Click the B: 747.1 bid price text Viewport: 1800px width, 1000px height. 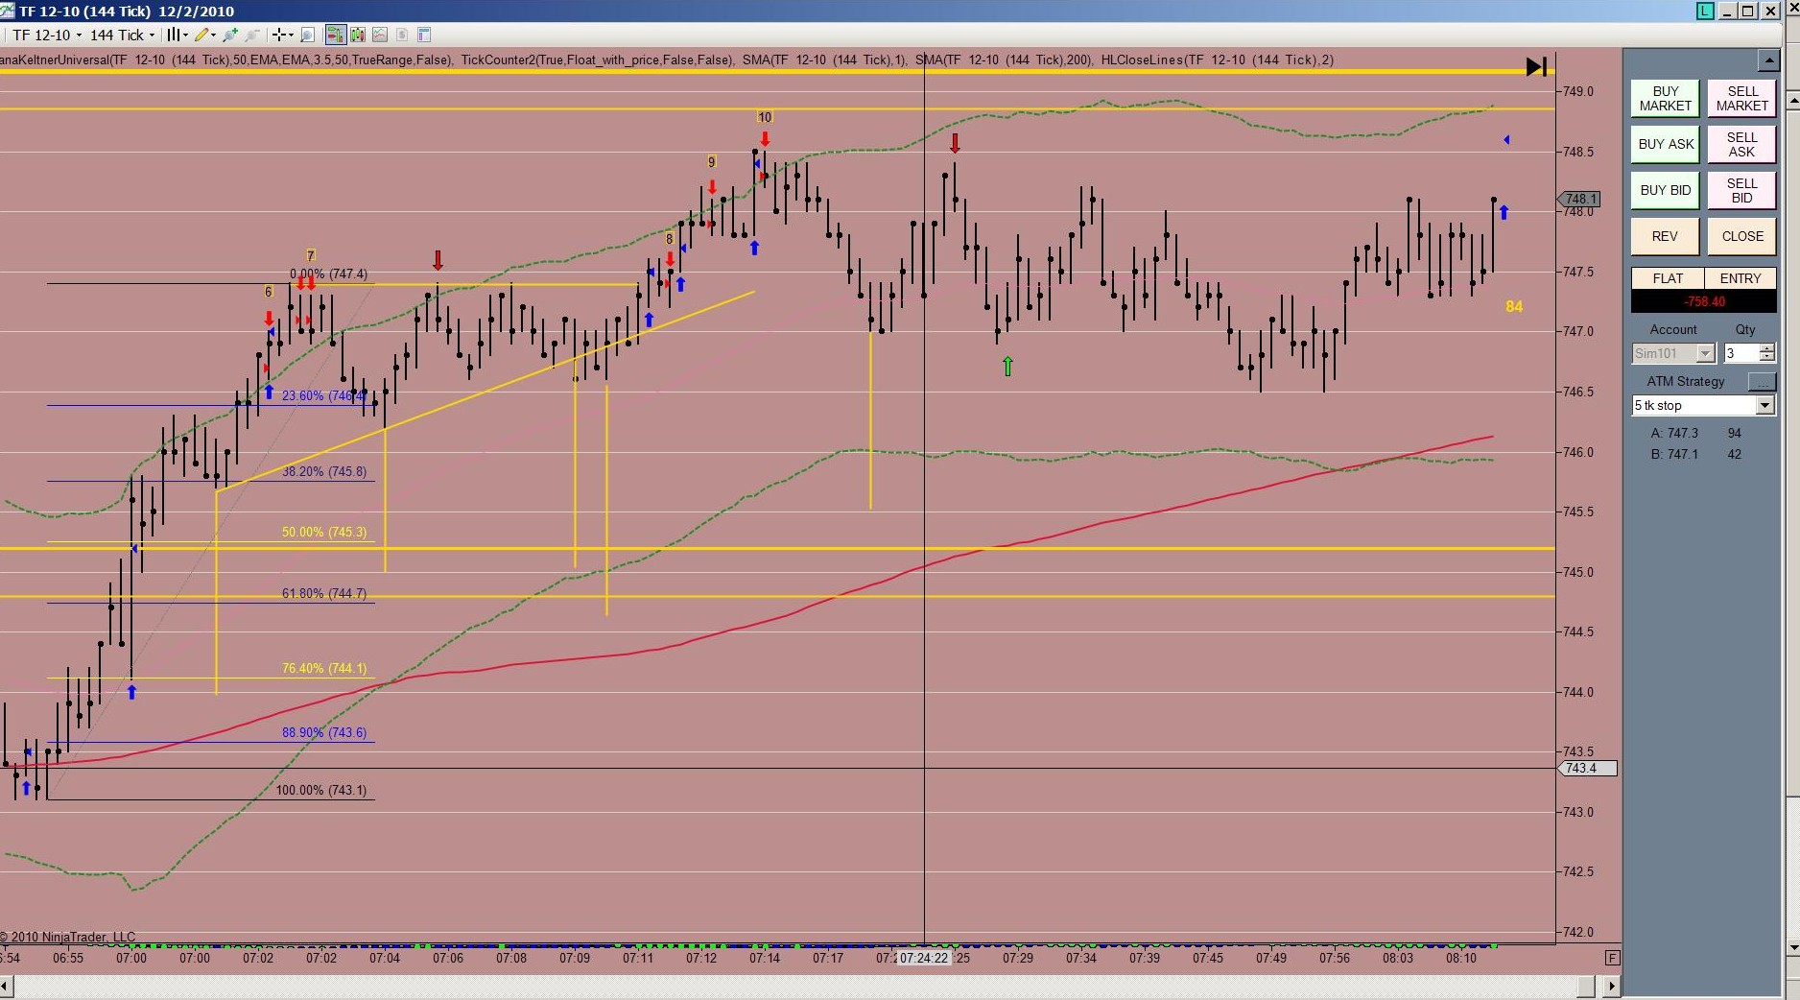click(x=1674, y=454)
